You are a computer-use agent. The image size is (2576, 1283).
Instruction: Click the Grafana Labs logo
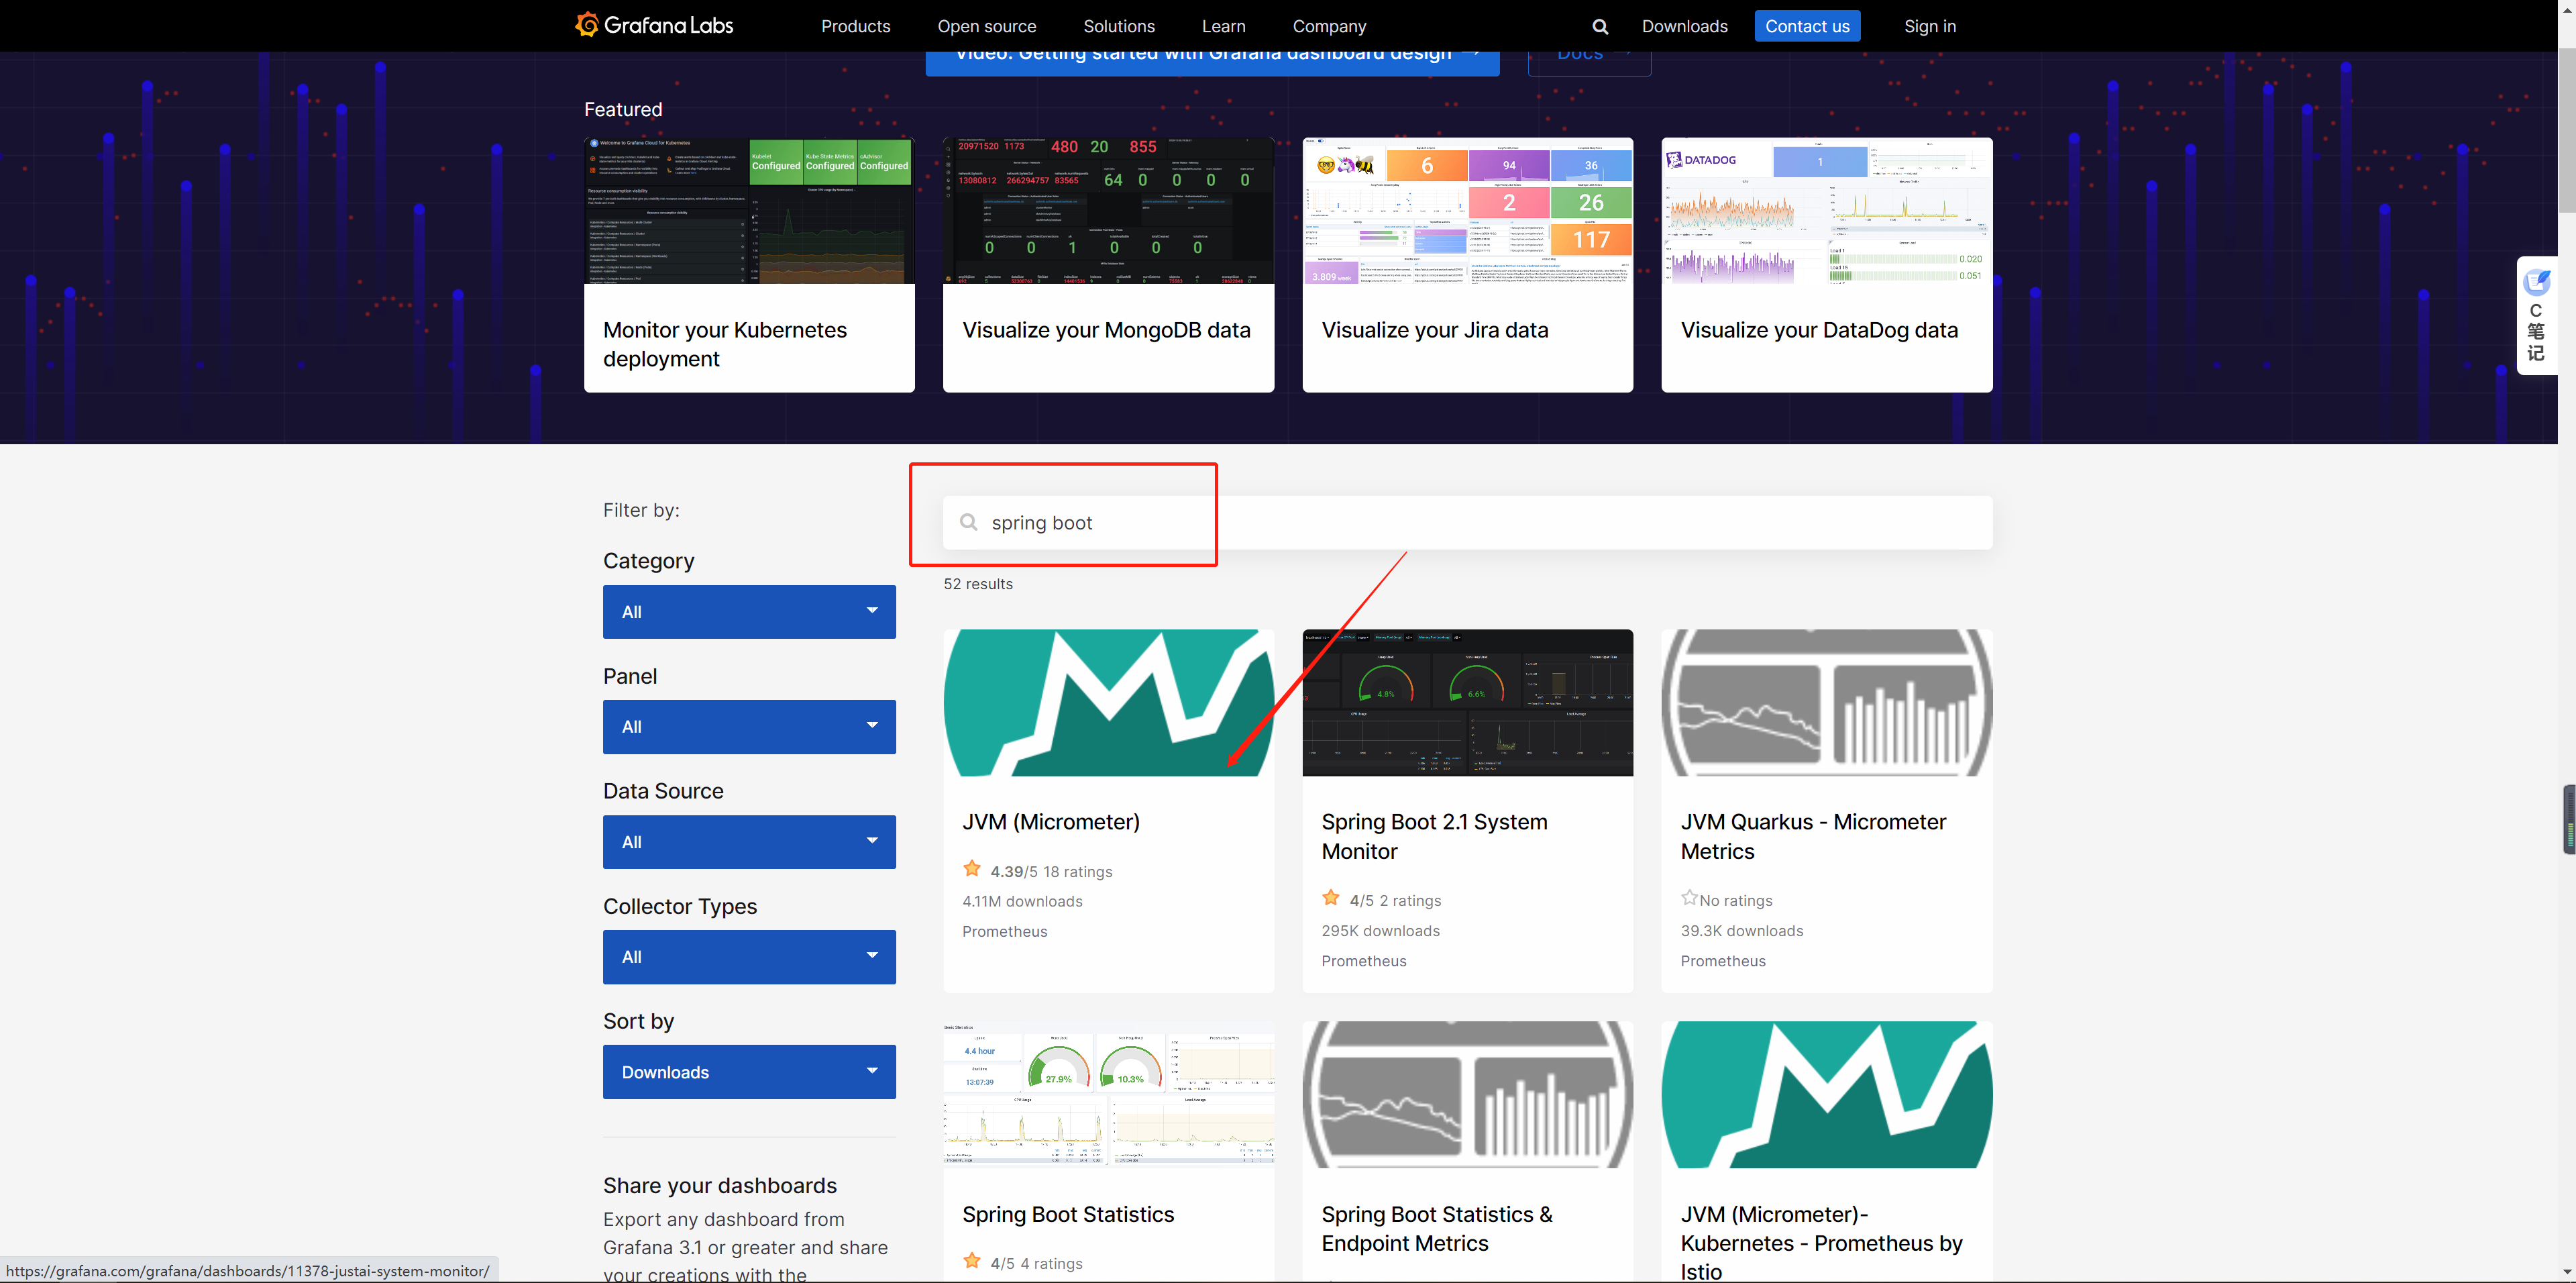tap(654, 25)
